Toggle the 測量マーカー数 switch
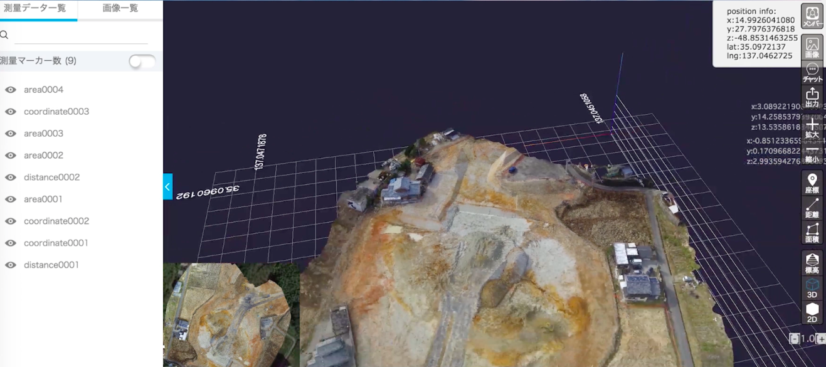826x367 pixels. (142, 61)
